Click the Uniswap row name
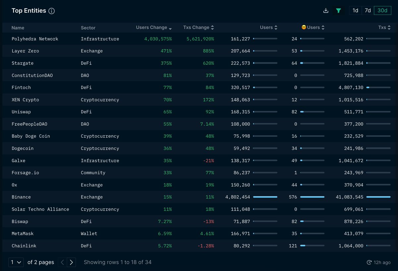This screenshot has width=398, height=271. click(x=21, y=112)
